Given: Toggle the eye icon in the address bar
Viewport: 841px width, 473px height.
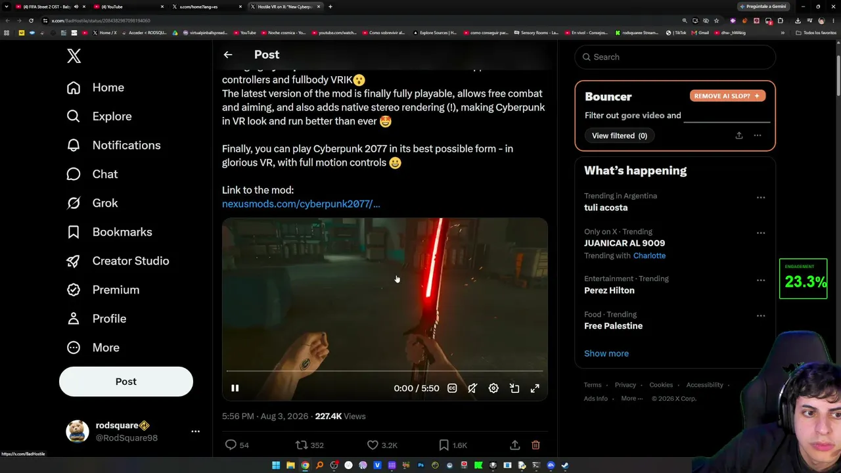Looking at the screenshot, I should [706, 20].
